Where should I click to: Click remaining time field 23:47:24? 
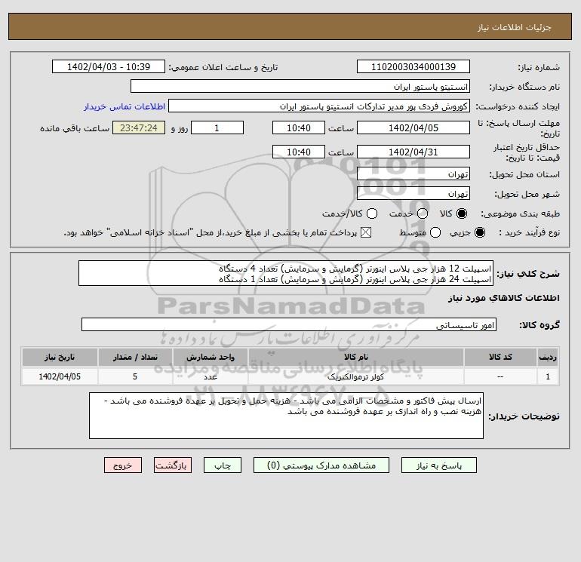(x=139, y=127)
